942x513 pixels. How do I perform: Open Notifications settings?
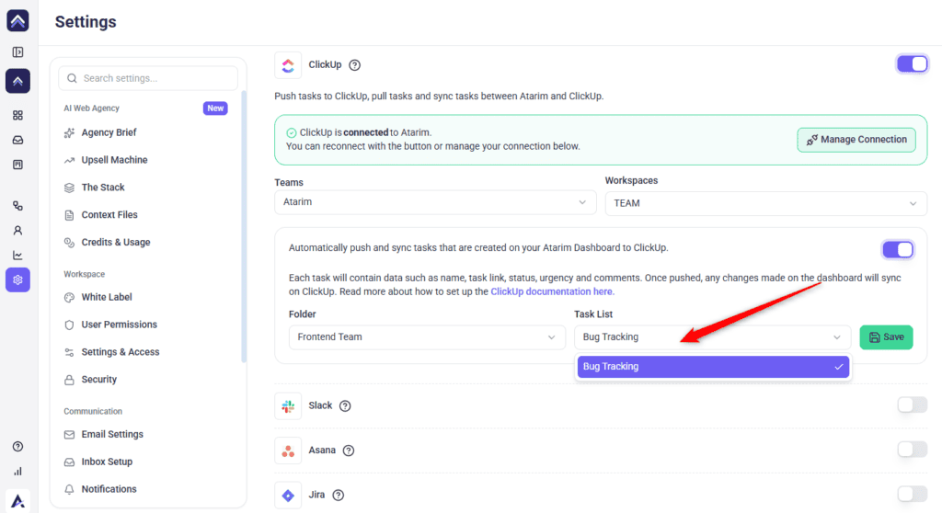click(109, 490)
